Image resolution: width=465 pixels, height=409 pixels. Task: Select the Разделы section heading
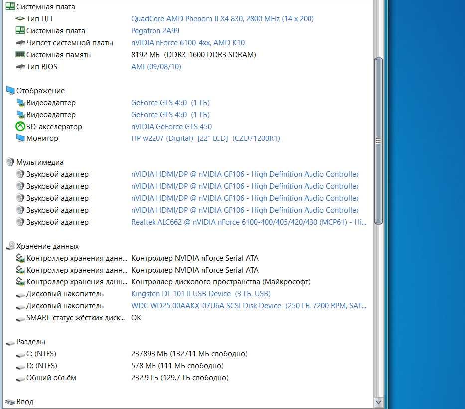tap(30, 341)
